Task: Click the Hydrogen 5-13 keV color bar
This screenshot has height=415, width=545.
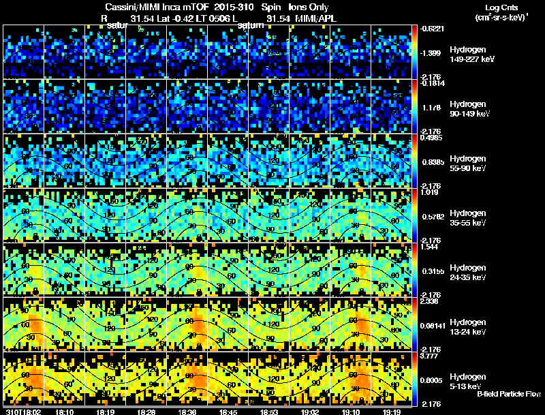Action: coord(414,379)
